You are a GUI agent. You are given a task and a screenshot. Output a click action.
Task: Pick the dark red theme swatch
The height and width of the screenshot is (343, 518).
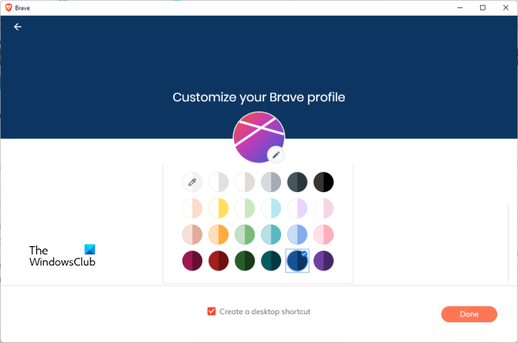pos(218,261)
